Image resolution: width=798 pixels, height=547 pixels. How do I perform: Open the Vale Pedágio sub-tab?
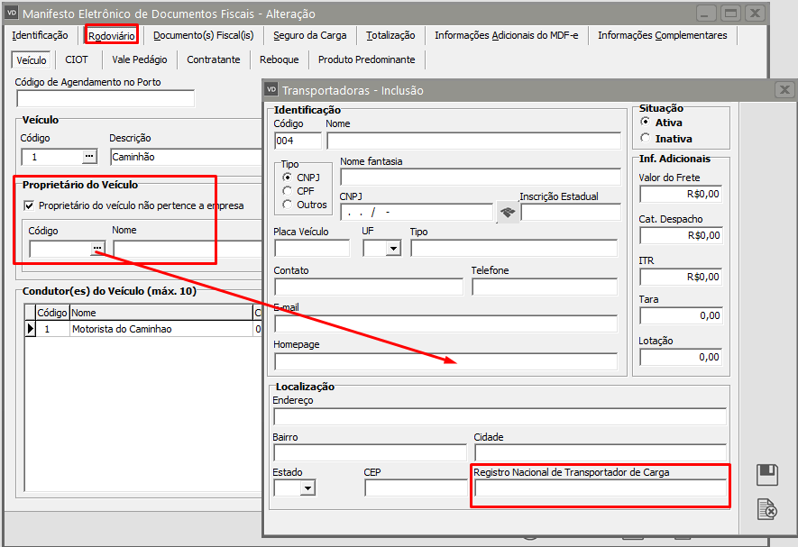[x=139, y=59]
